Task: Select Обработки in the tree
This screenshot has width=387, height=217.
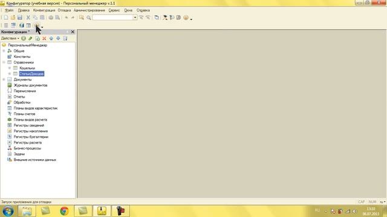Action: coord(22,102)
